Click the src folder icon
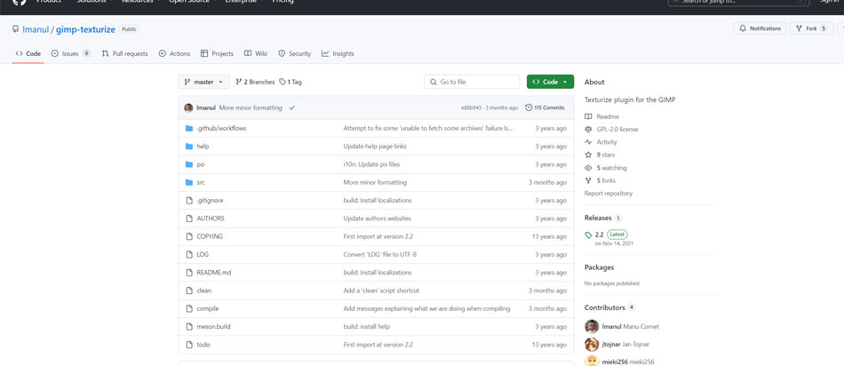Screen dimensions: 844x366 189,182
